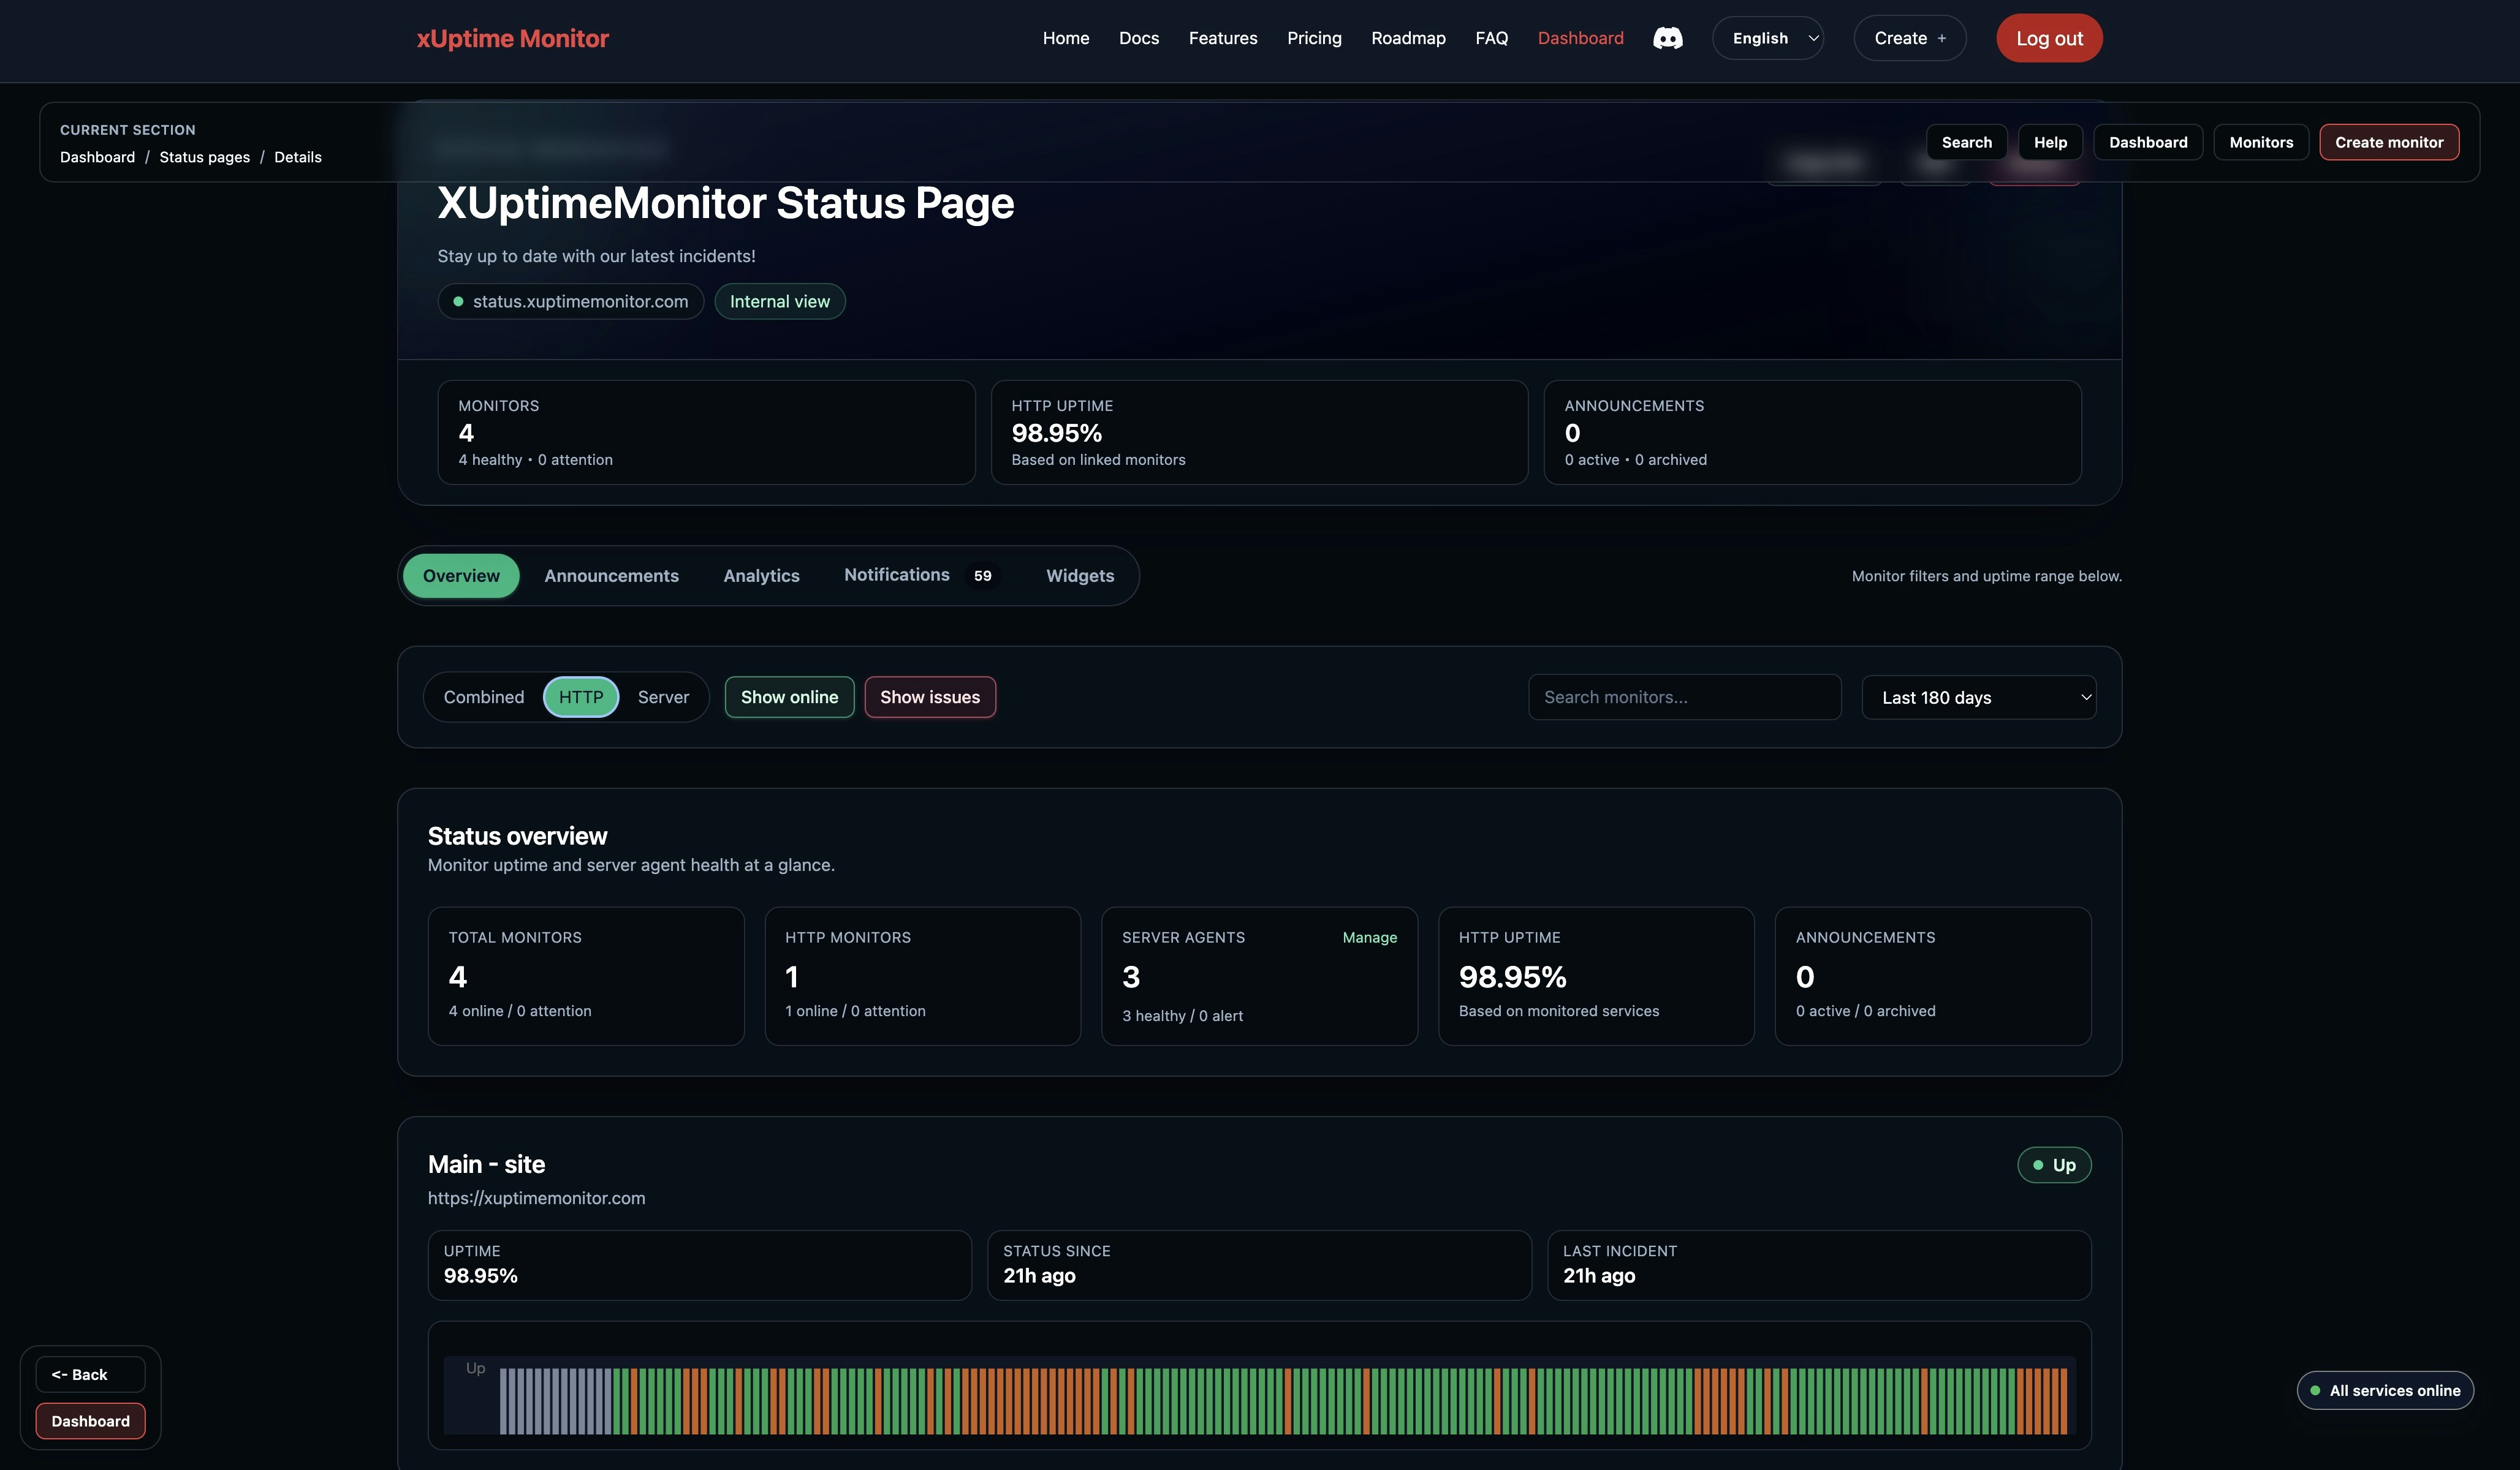Click the Log out button

(x=2049, y=38)
